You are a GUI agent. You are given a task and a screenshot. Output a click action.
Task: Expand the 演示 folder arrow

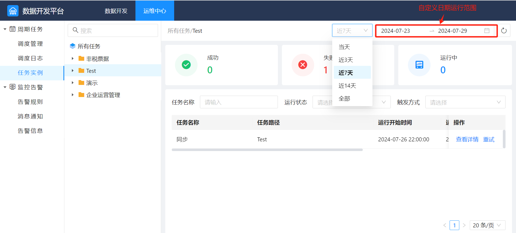pyautogui.click(x=73, y=83)
